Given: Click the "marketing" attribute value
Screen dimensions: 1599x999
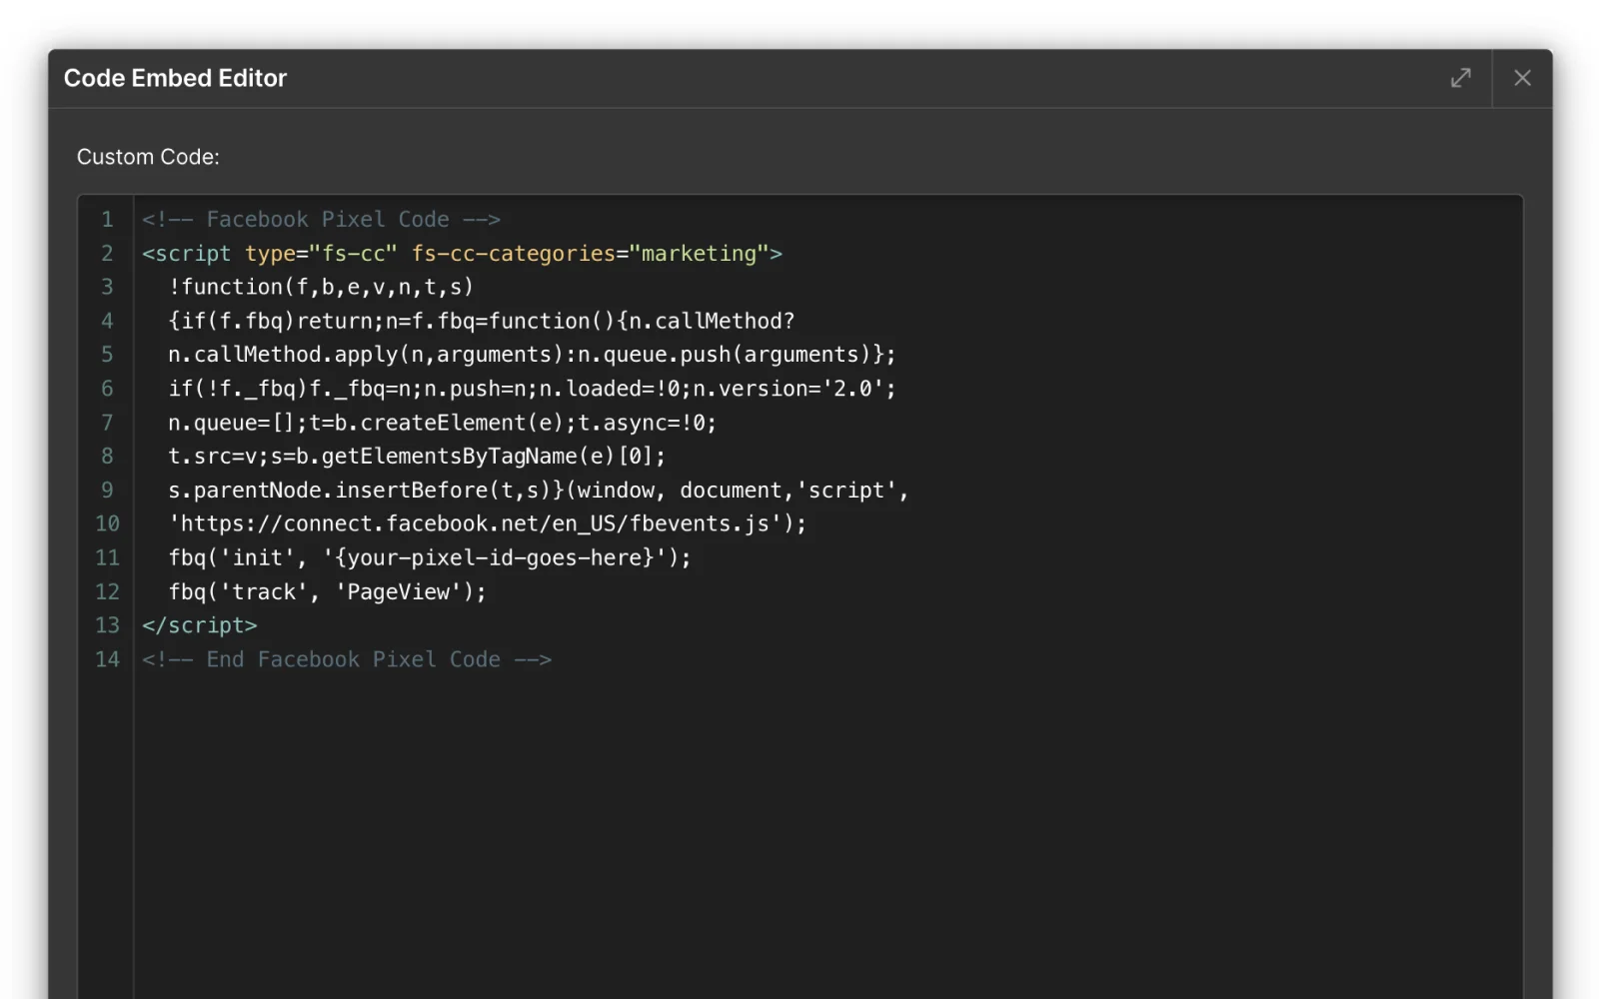Looking at the screenshot, I should [x=699, y=254].
